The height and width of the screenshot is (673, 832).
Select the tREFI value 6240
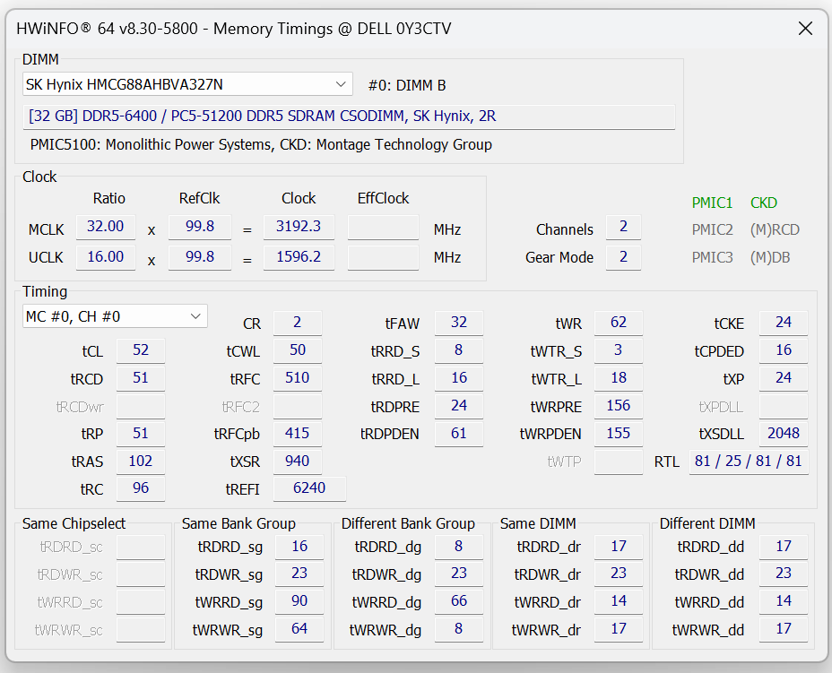pyautogui.click(x=309, y=488)
